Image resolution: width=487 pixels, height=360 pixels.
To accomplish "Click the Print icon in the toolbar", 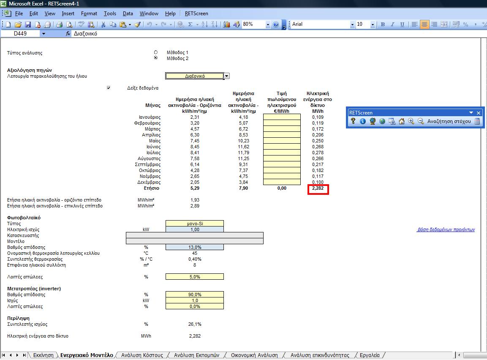I will click(59, 25).
